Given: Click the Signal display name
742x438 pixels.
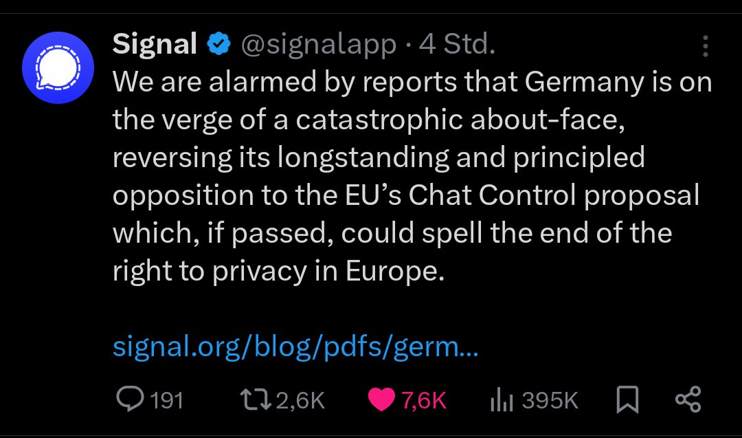Looking at the screenshot, I should (x=155, y=45).
